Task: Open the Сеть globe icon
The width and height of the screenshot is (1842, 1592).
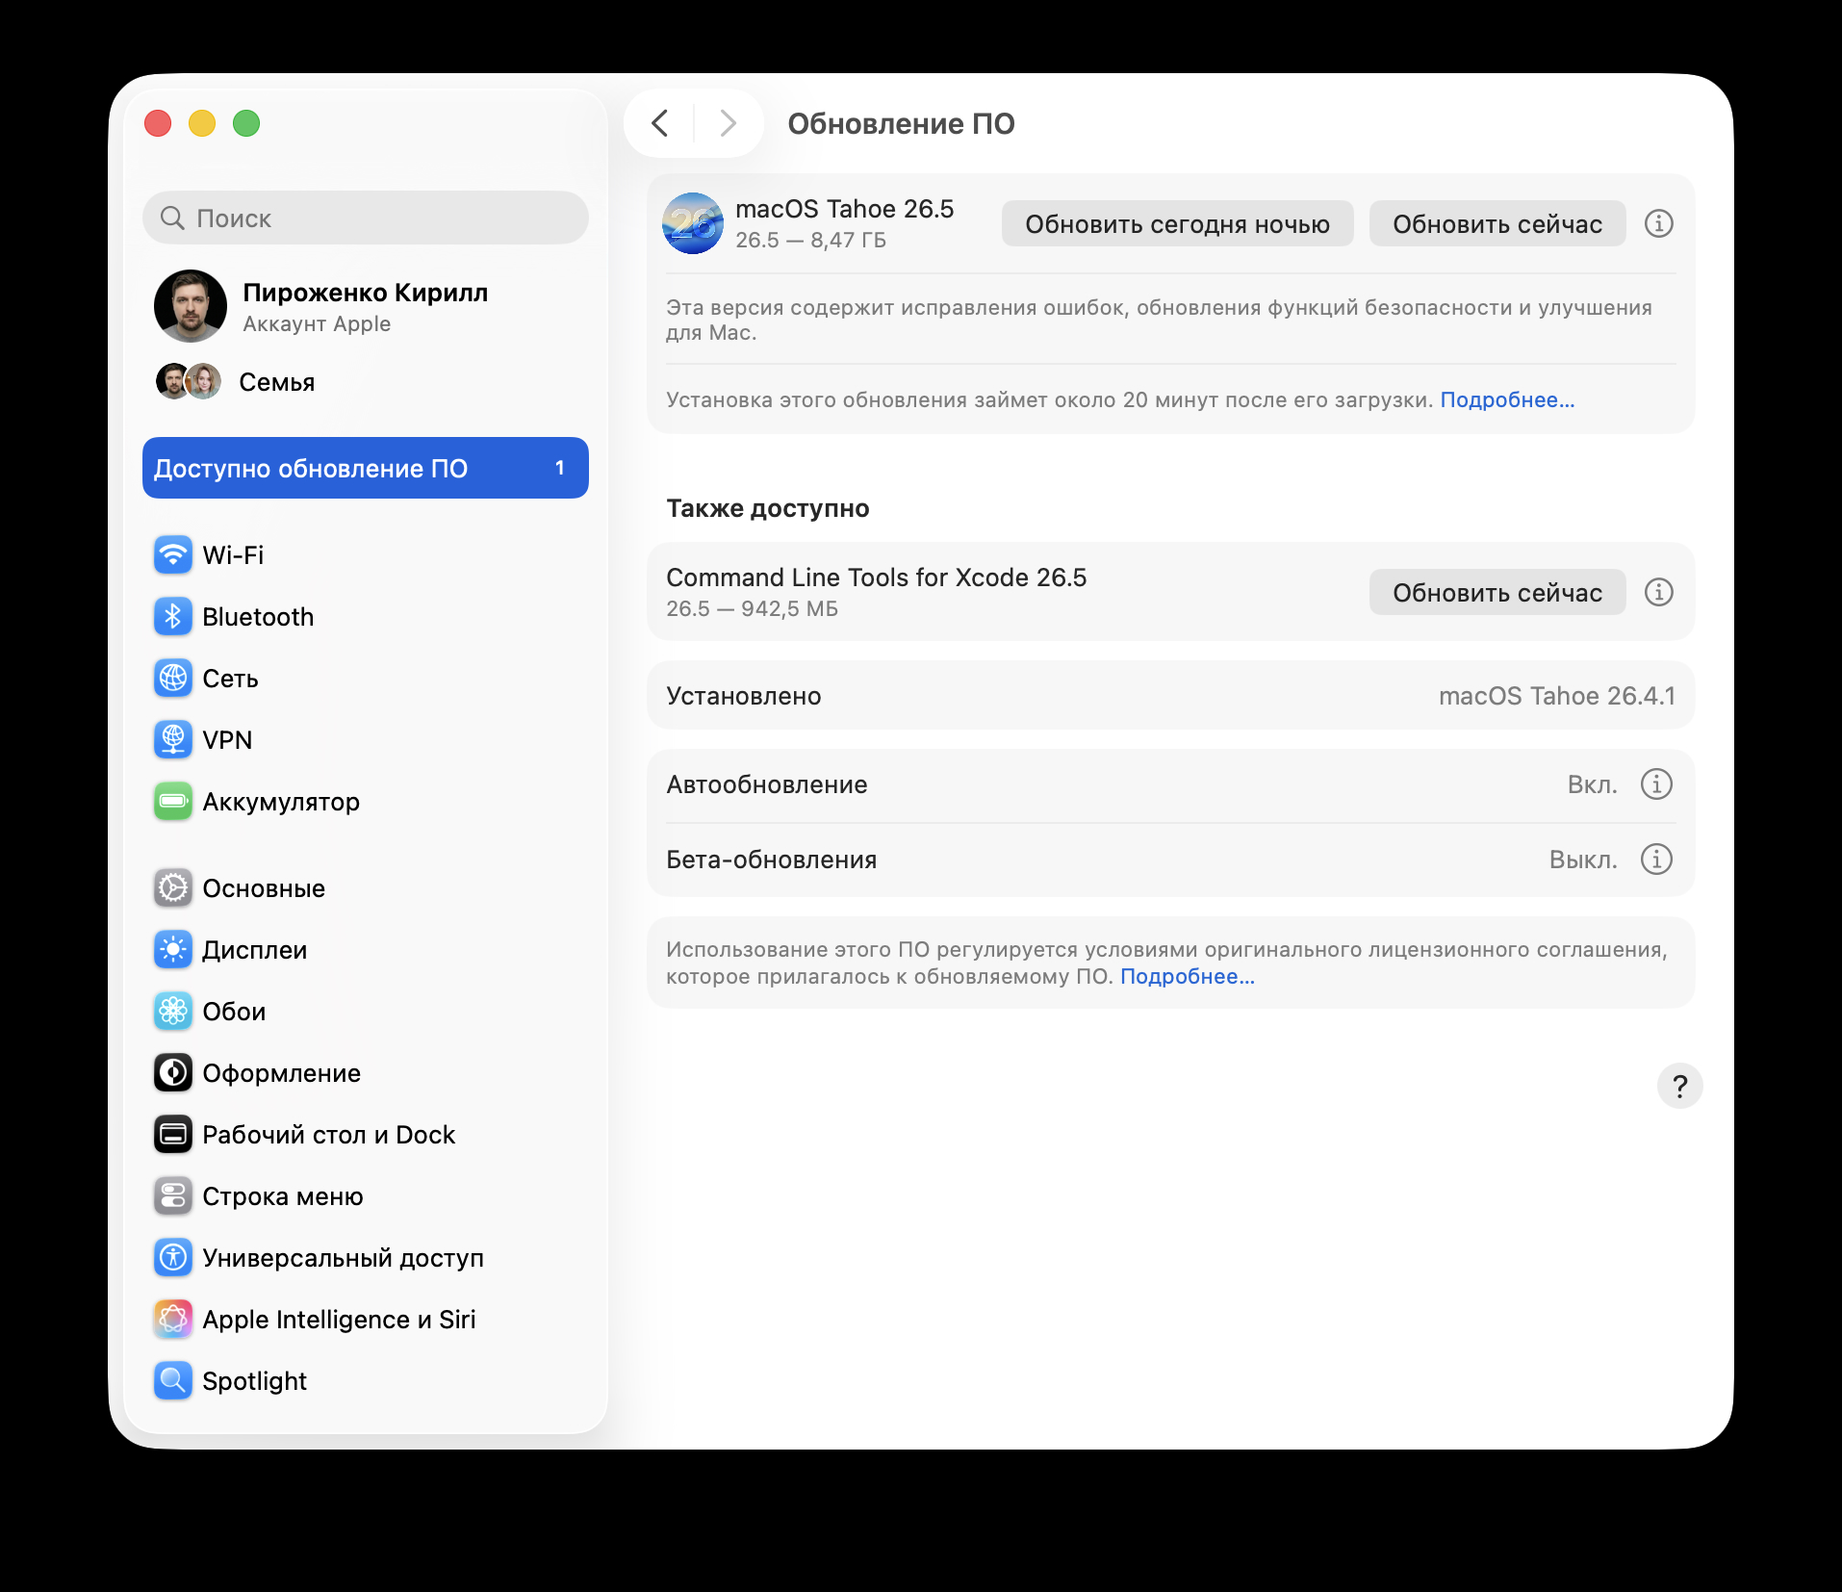Action: pos(173,678)
